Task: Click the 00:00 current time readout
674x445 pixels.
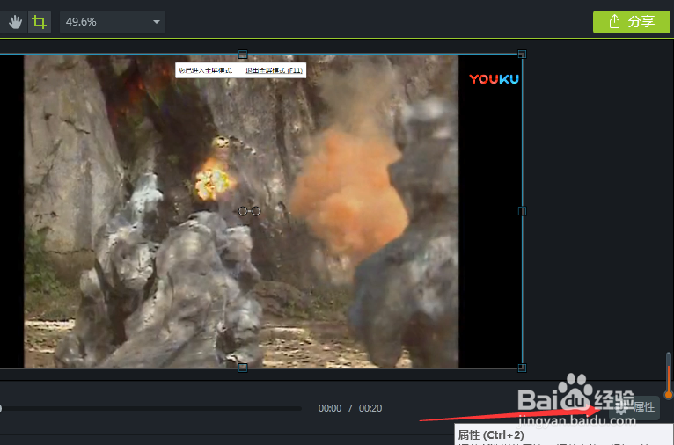Action: tap(330, 408)
